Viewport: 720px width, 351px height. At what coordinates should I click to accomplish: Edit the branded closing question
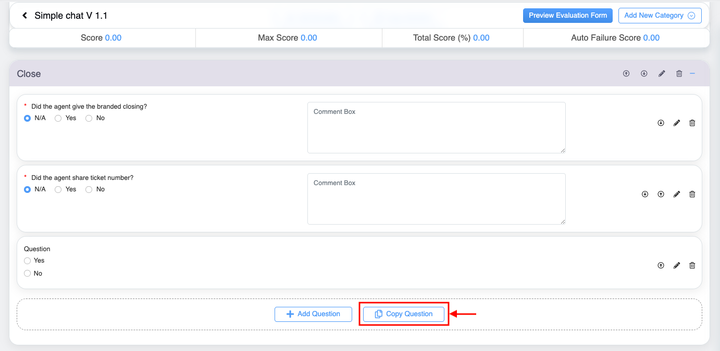coord(677,123)
